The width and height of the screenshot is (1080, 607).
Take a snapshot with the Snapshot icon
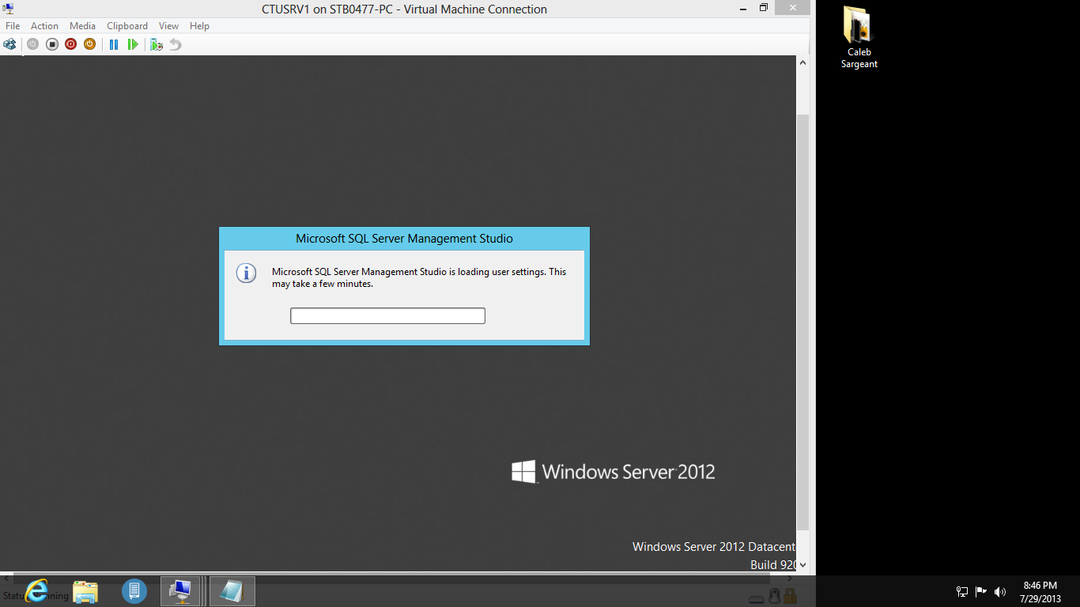pos(157,44)
